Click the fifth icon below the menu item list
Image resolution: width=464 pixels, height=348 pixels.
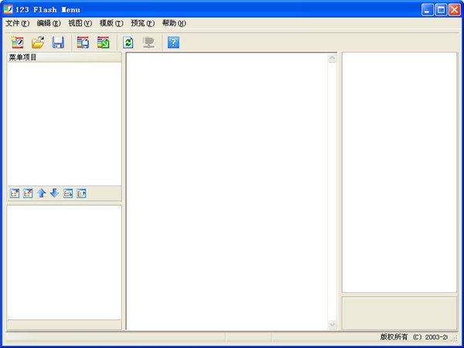point(68,193)
